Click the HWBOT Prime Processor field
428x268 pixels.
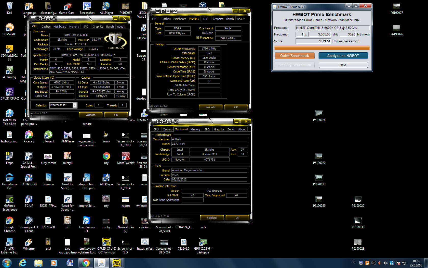[332, 28]
